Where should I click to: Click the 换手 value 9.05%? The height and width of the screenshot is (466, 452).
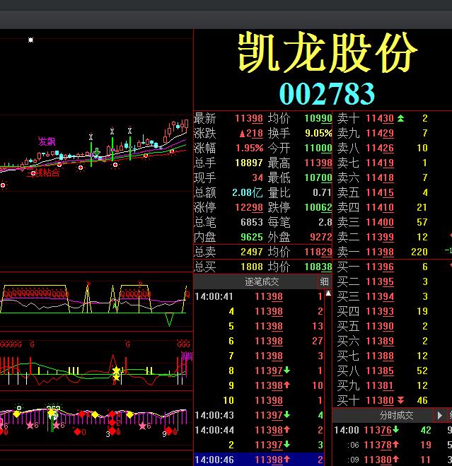pos(318,133)
